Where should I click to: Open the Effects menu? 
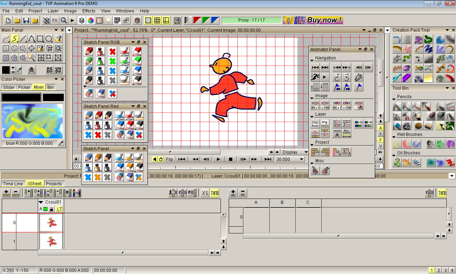tap(88, 11)
